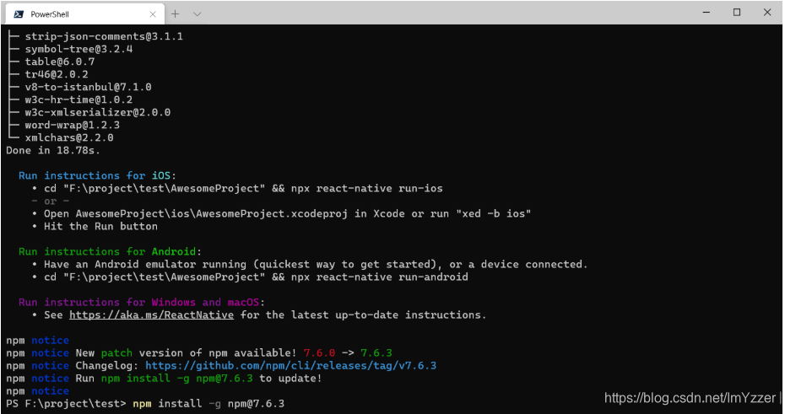Maximize the terminal window
This screenshot has width=785, height=414.
tap(737, 12)
